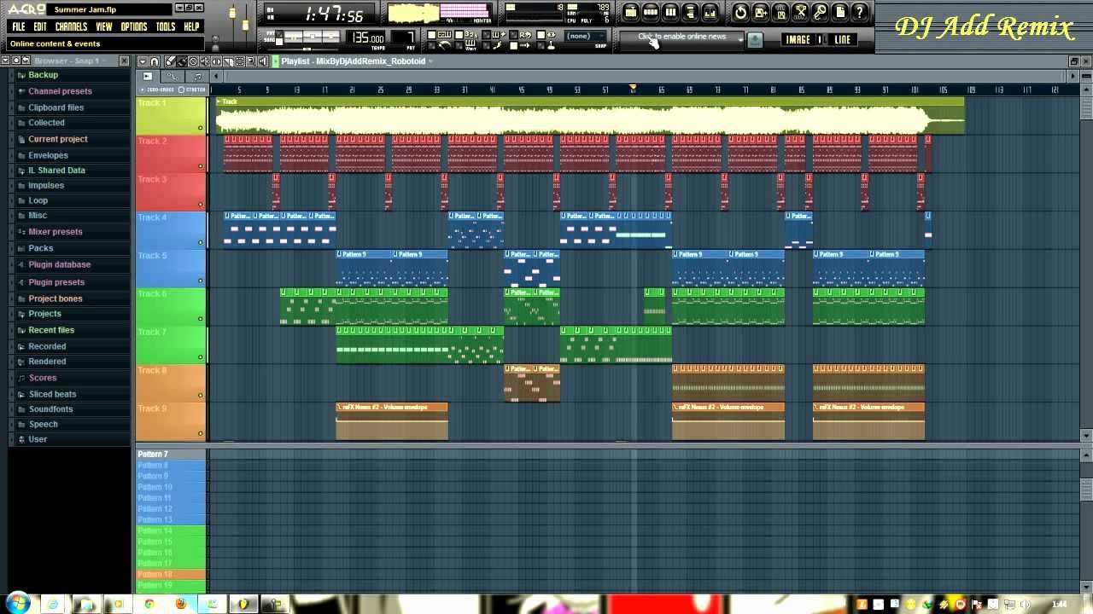Open the EDIT menu
Image resolution: width=1093 pixels, height=614 pixels.
coord(40,26)
